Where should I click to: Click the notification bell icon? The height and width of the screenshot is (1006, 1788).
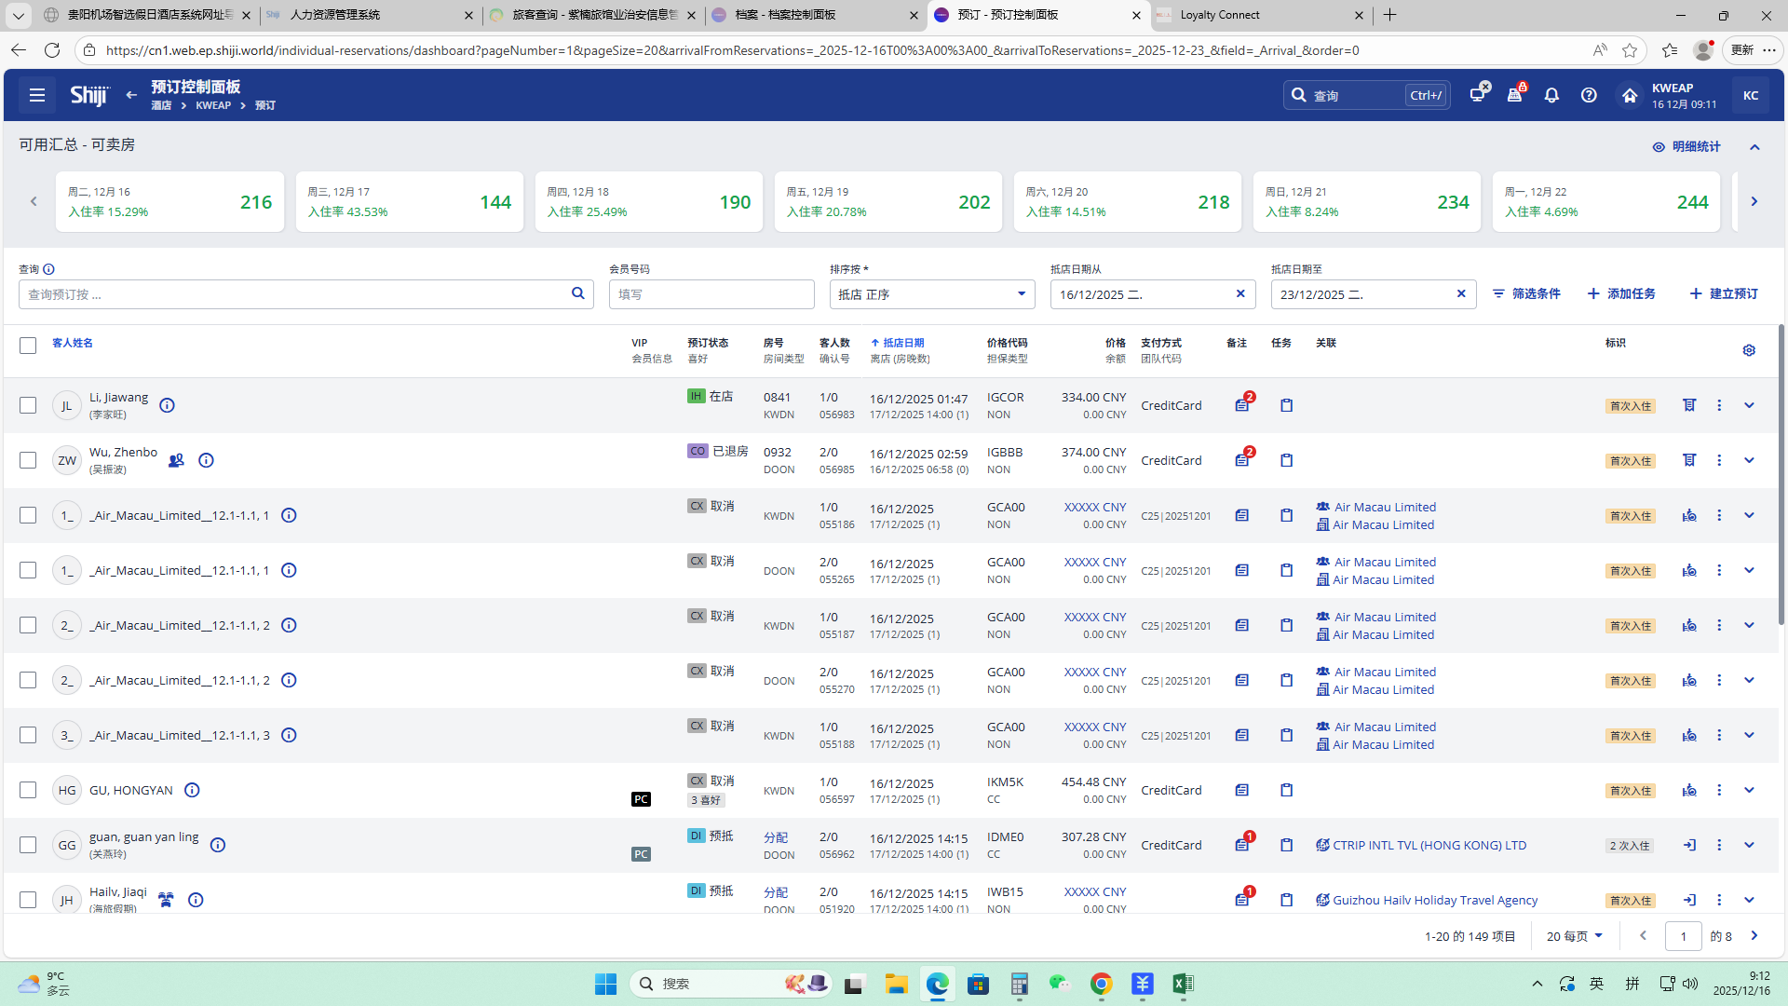(1551, 95)
